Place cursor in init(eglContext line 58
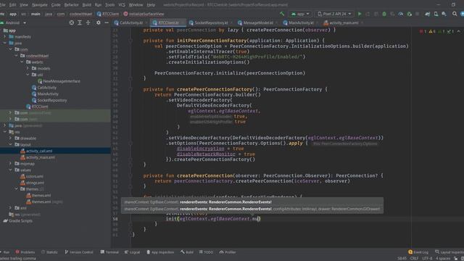The image size is (464, 261). tap(213, 219)
